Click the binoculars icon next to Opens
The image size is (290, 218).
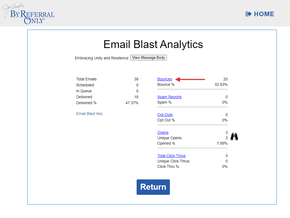234,137
